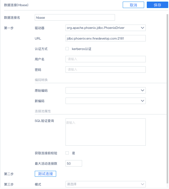Click the 密码 input box
169x189 pixels.
coord(105,70)
